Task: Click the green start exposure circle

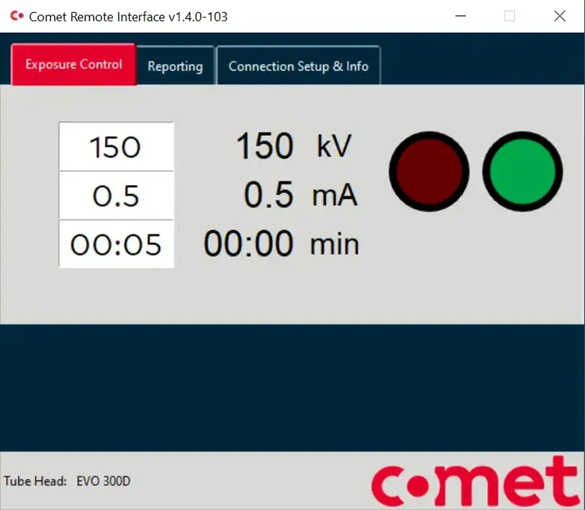Action: coord(523,171)
